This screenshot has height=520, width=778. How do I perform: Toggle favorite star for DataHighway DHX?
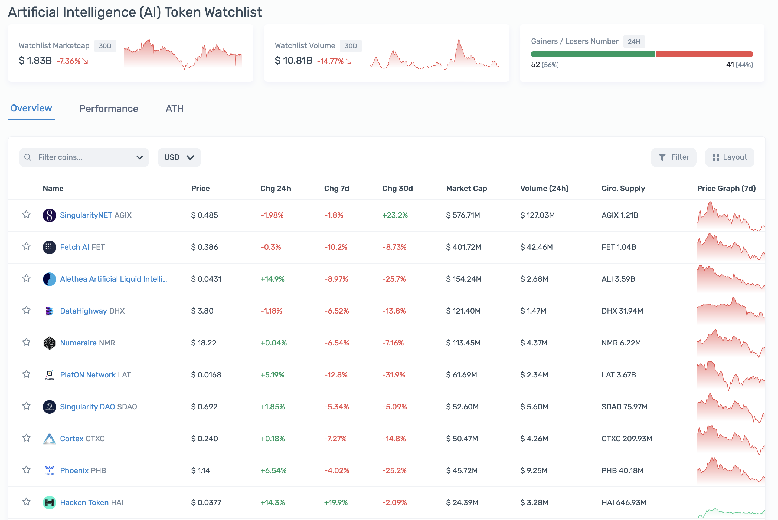(27, 310)
